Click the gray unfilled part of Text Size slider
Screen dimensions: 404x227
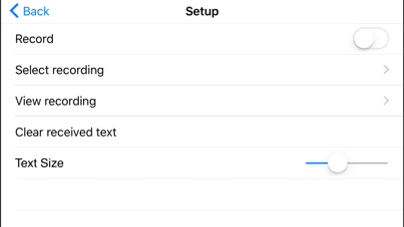point(367,163)
